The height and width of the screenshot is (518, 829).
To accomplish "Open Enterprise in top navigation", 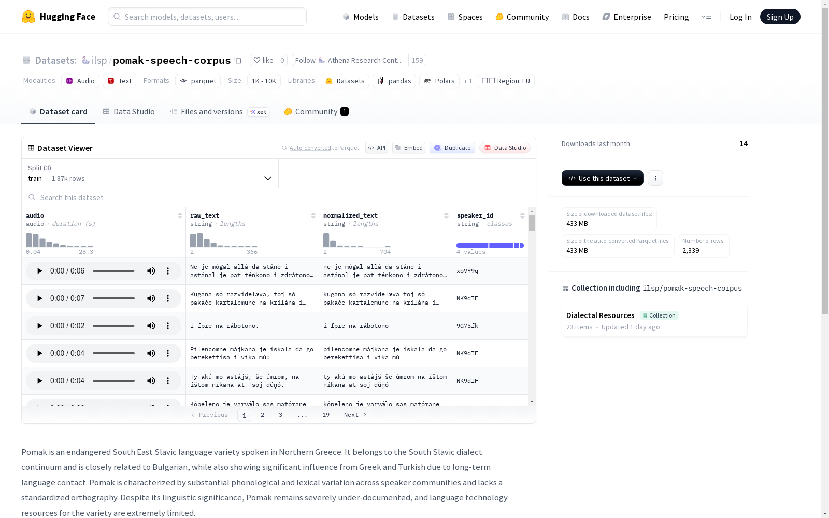I will [x=627, y=17].
